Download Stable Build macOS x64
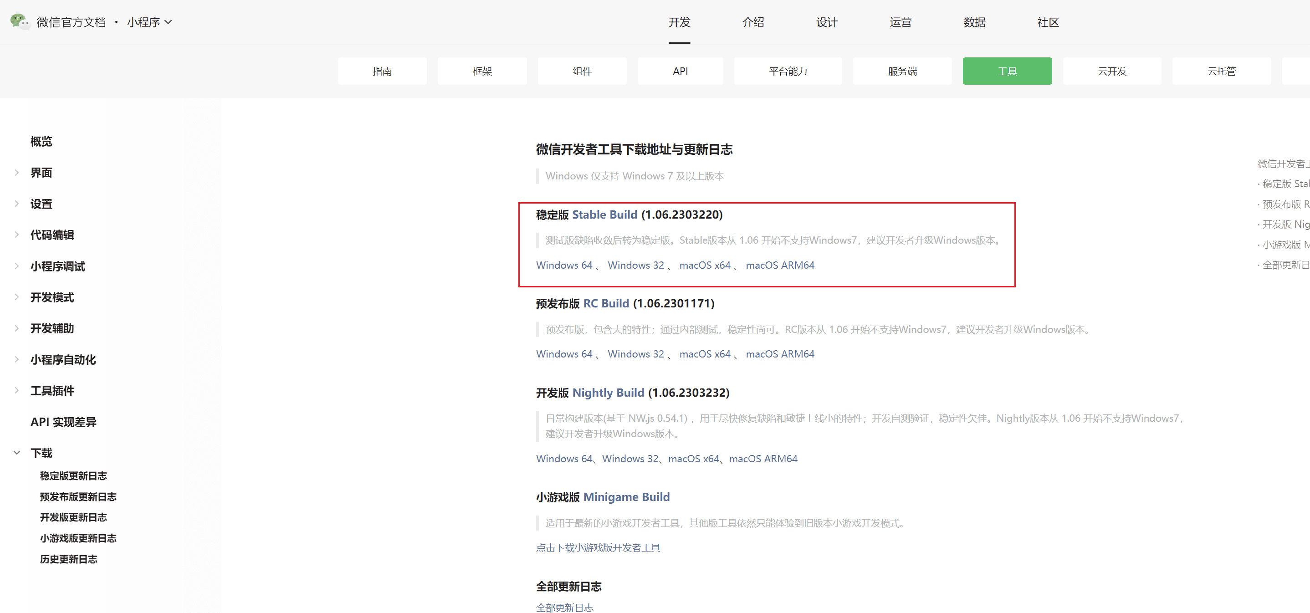The width and height of the screenshot is (1310, 613). tap(705, 266)
